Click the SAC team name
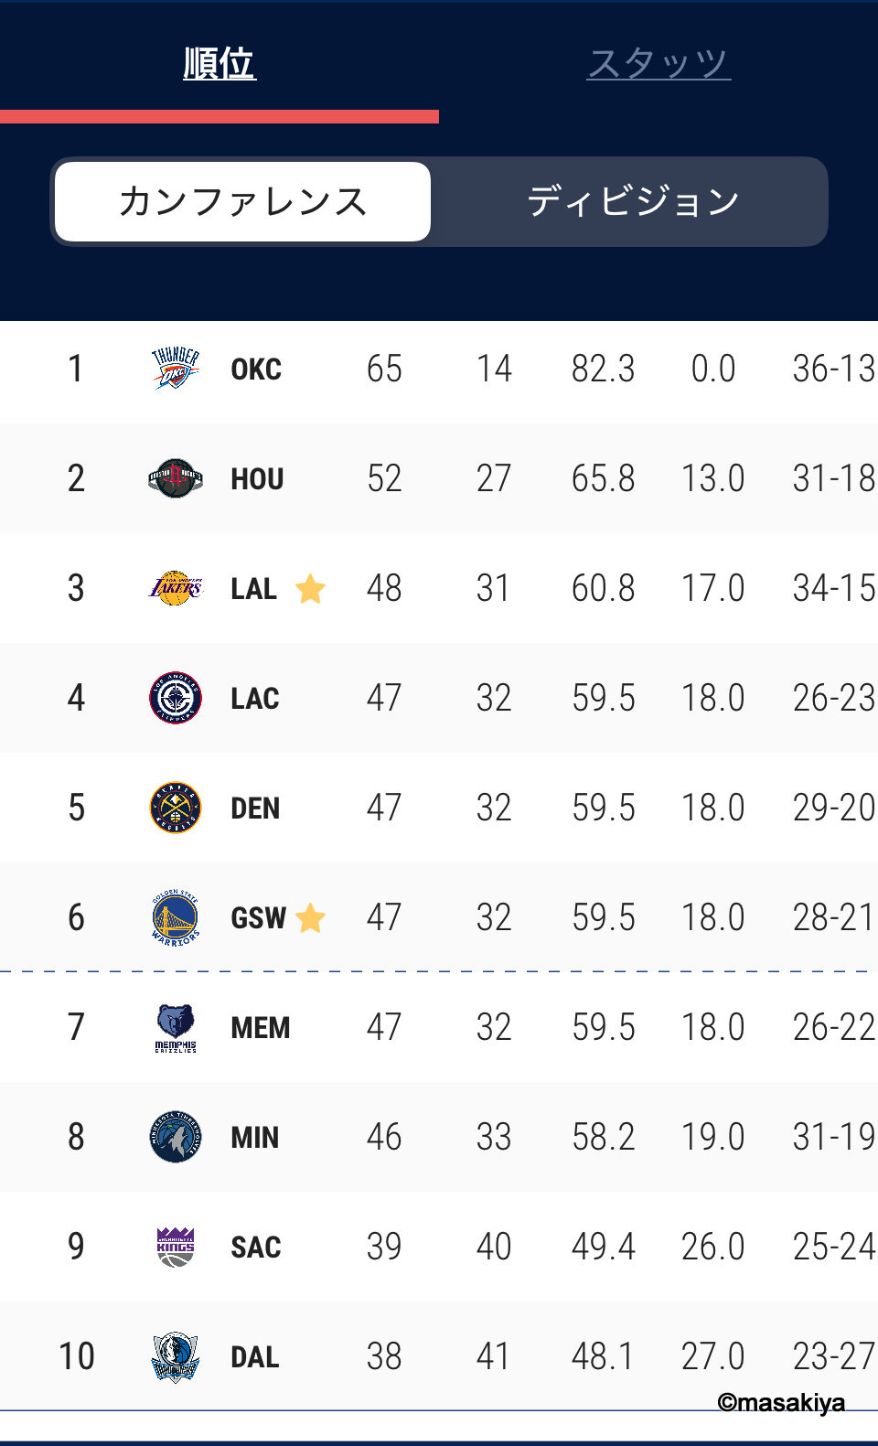This screenshot has height=1446, width=878. coord(256,1248)
